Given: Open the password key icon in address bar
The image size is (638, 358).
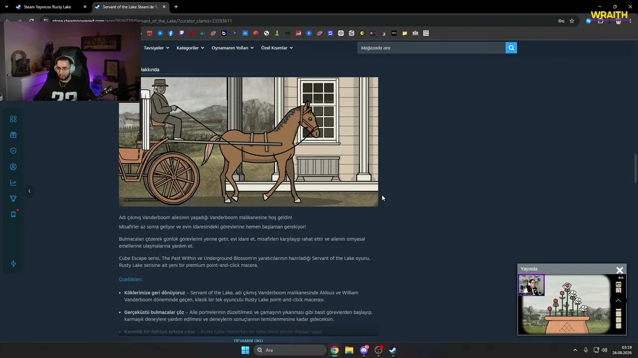Looking at the screenshot, I should pos(561,21).
